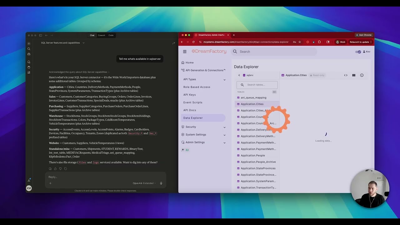Open Role Based Access page
The height and width of the screenshot is (225, 400).
[x=197, y=87]
